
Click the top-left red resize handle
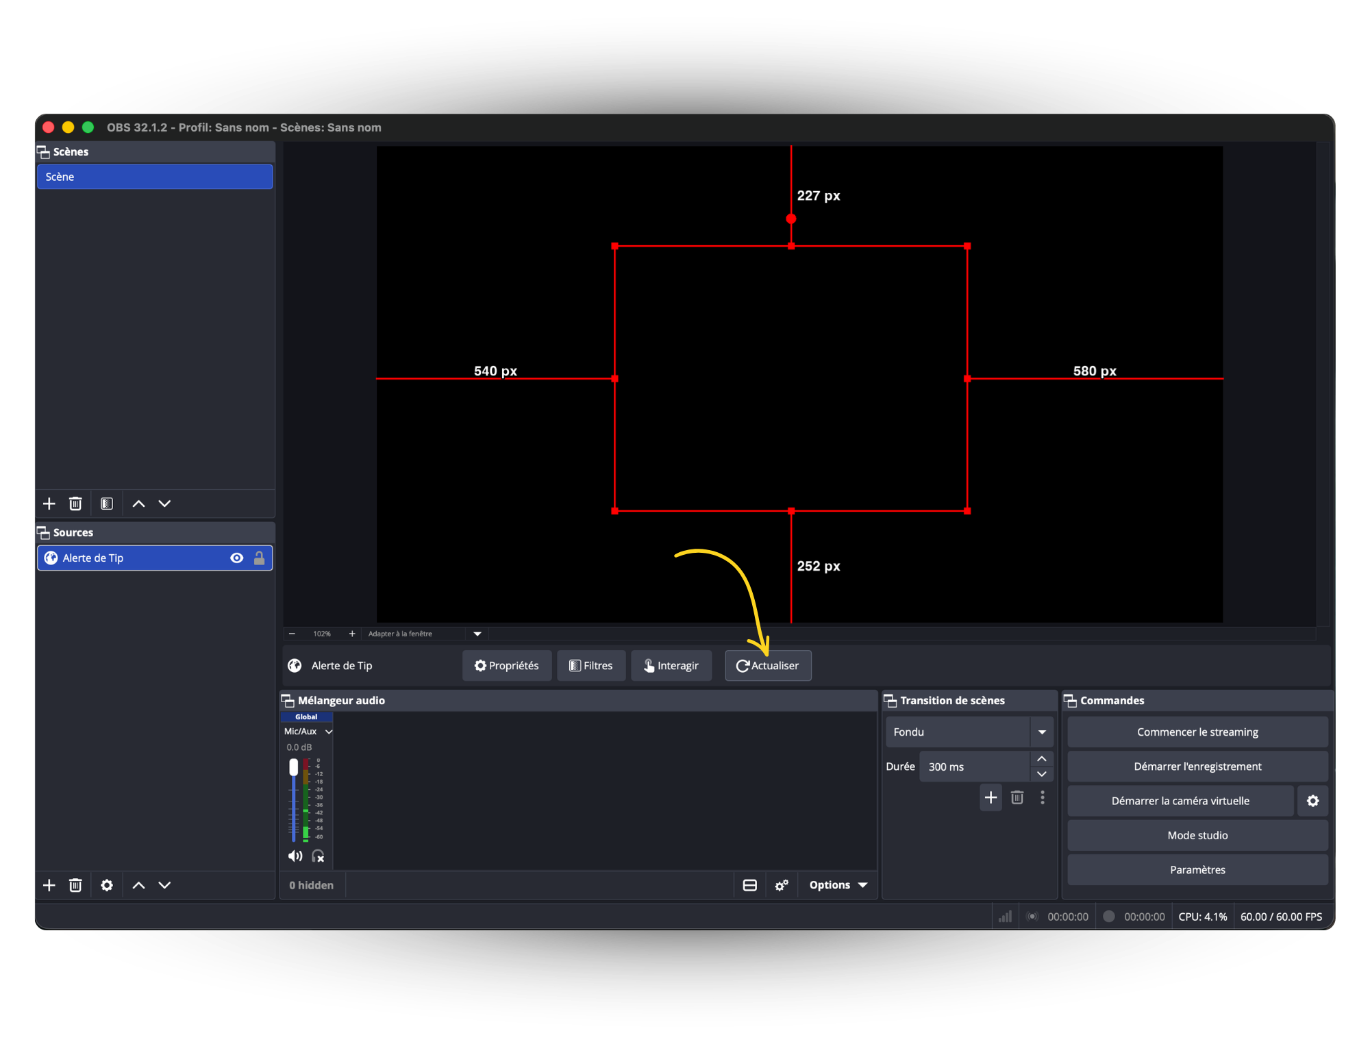pos(615,246)
